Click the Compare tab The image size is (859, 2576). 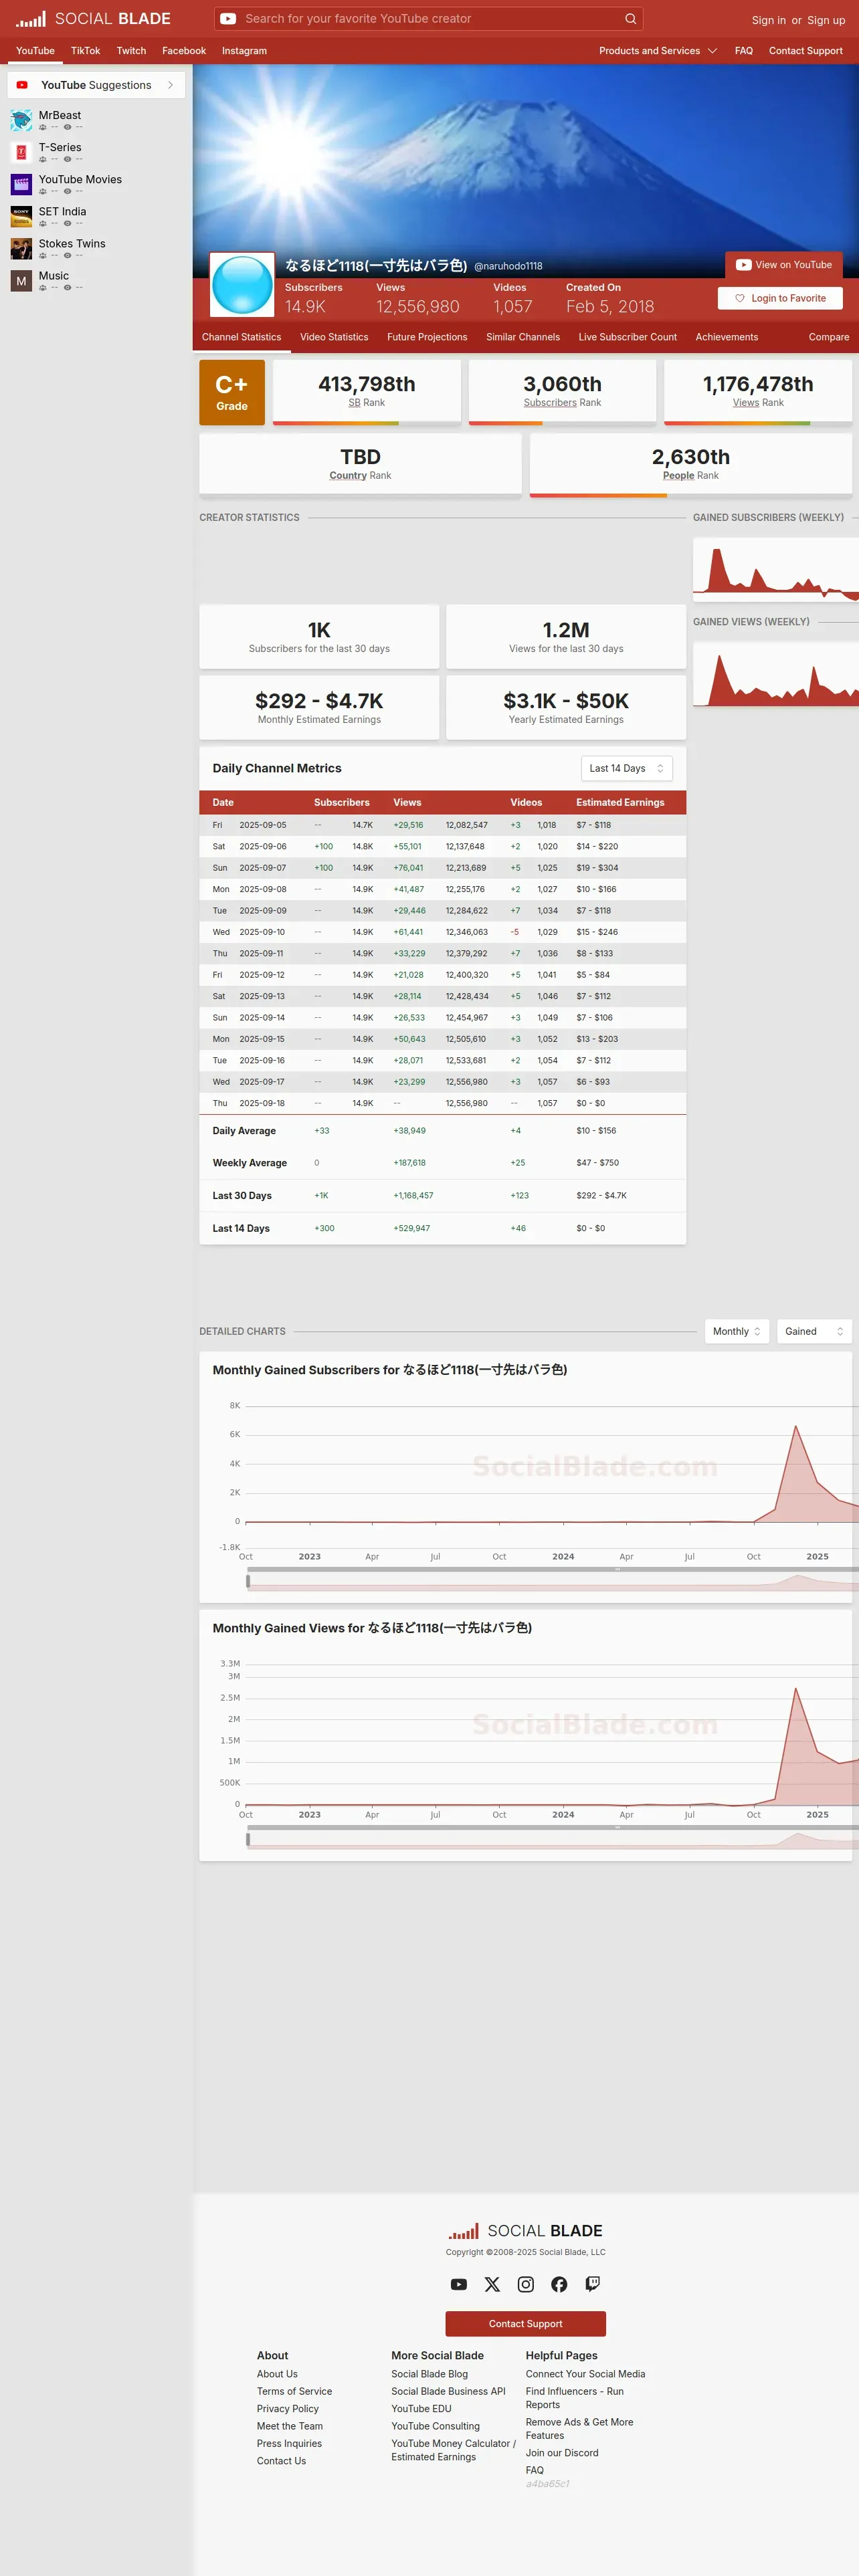pyautogui.click(x=829, y=337)
